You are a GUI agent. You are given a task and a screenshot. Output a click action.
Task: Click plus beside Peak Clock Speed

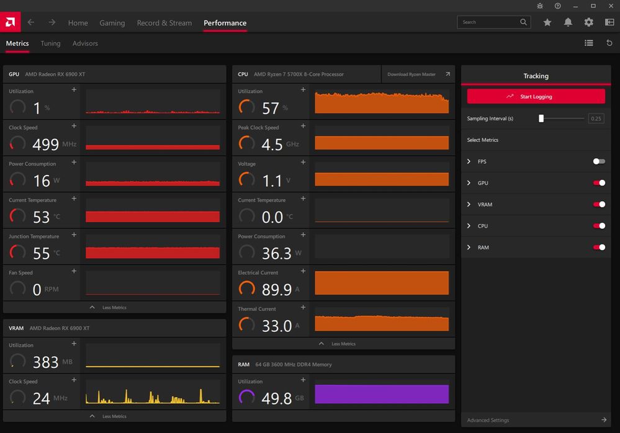pos(303,126)
